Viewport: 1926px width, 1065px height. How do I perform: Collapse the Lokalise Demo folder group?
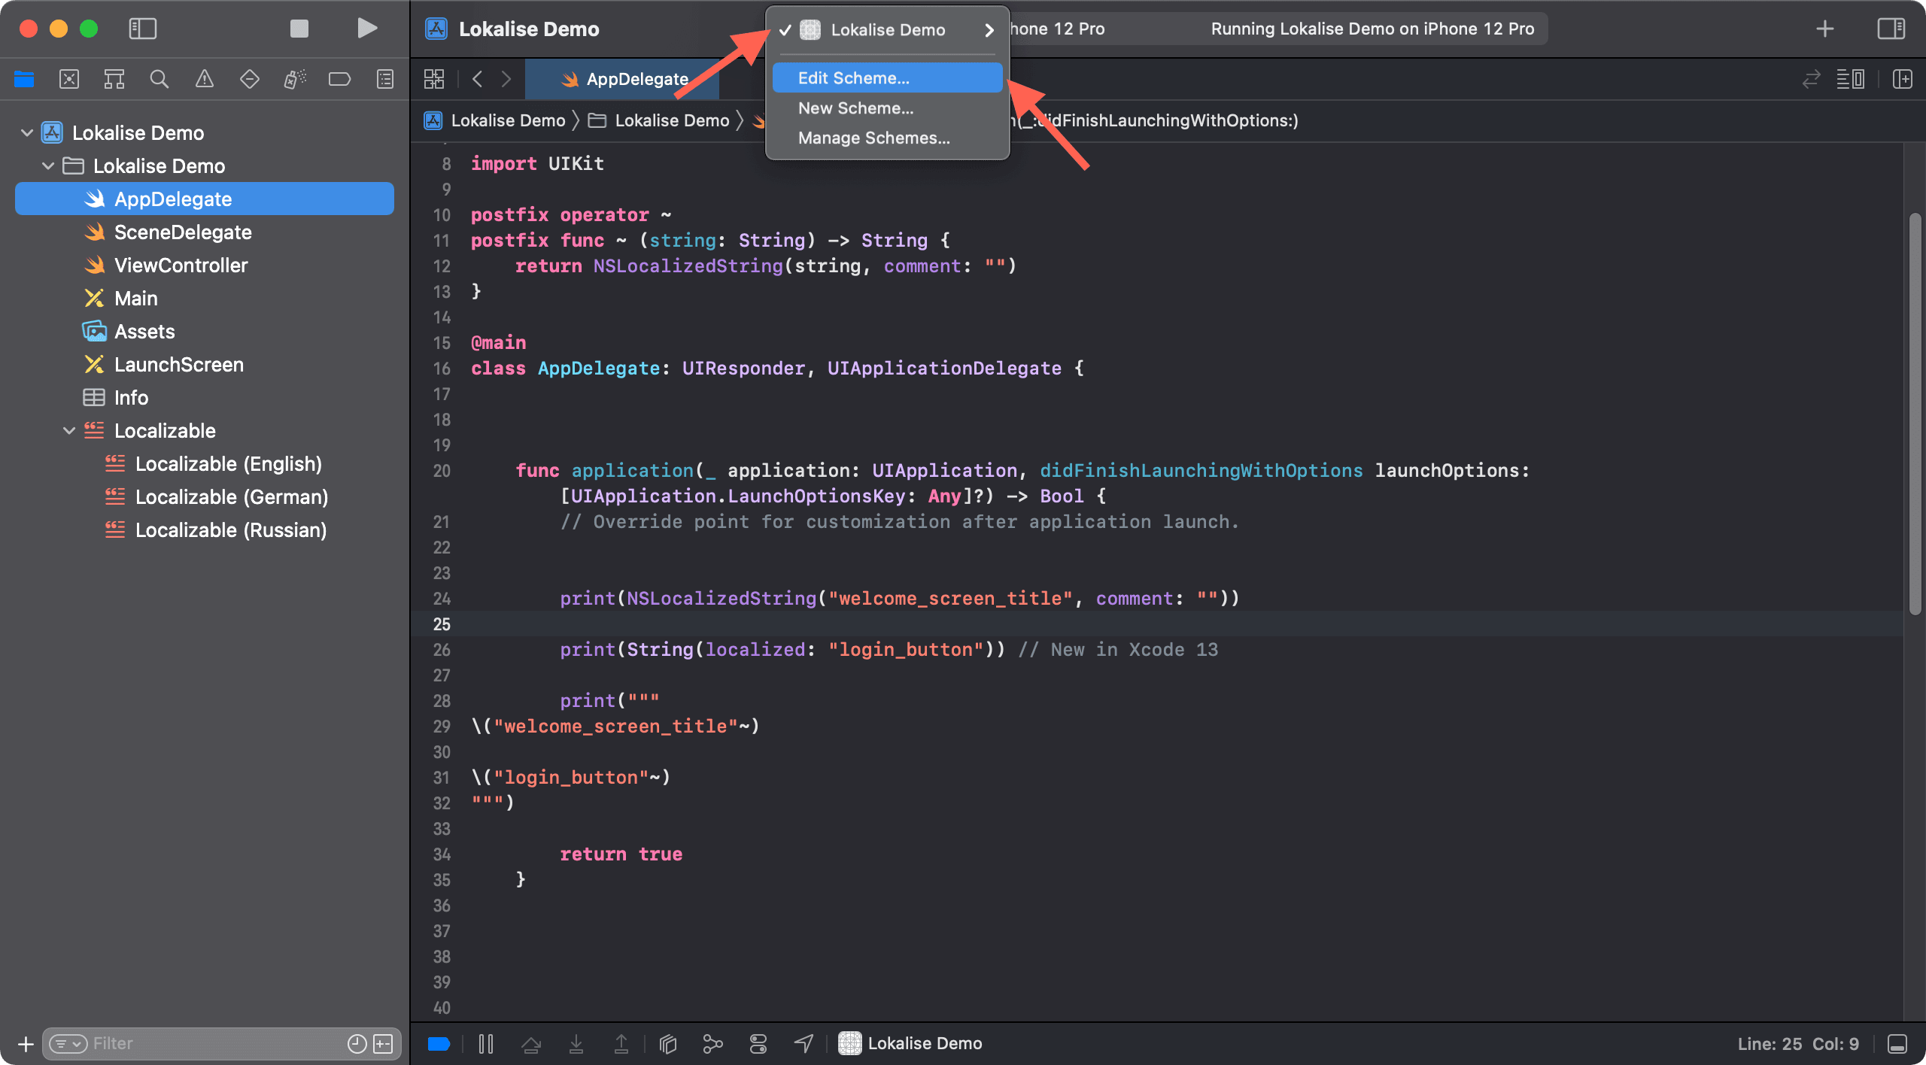[x=48, y=166]
